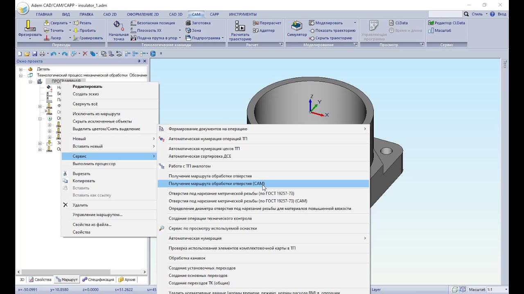Screen dimensions: 524x294
Task: Open the Моделировать dropdown arrow
Action: tap(355, 23)
